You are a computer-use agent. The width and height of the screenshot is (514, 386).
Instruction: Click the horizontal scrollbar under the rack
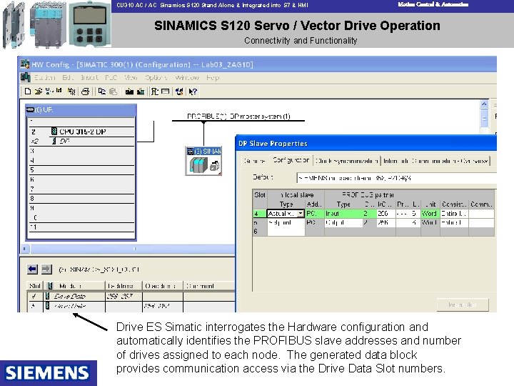click(x=132, y=249)
